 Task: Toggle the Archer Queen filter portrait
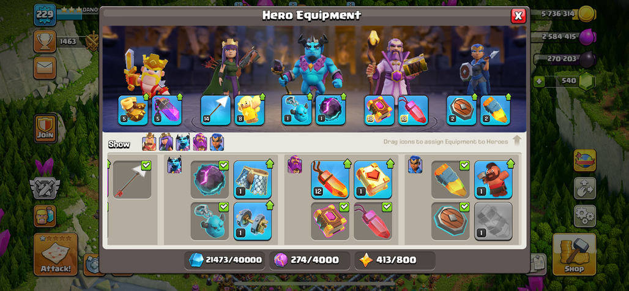pos(166,143)
